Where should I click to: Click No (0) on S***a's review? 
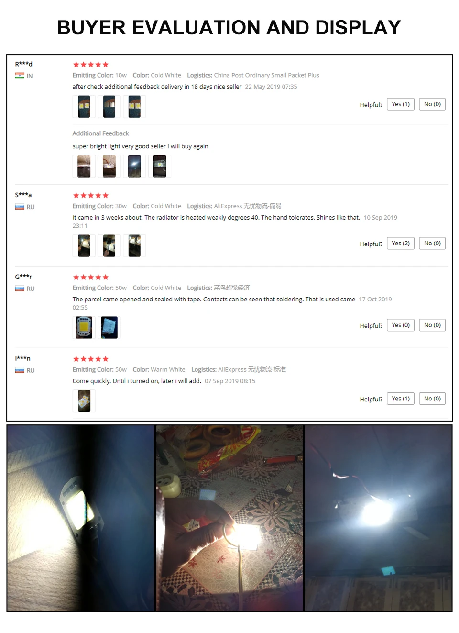click(x=432, y=244)
